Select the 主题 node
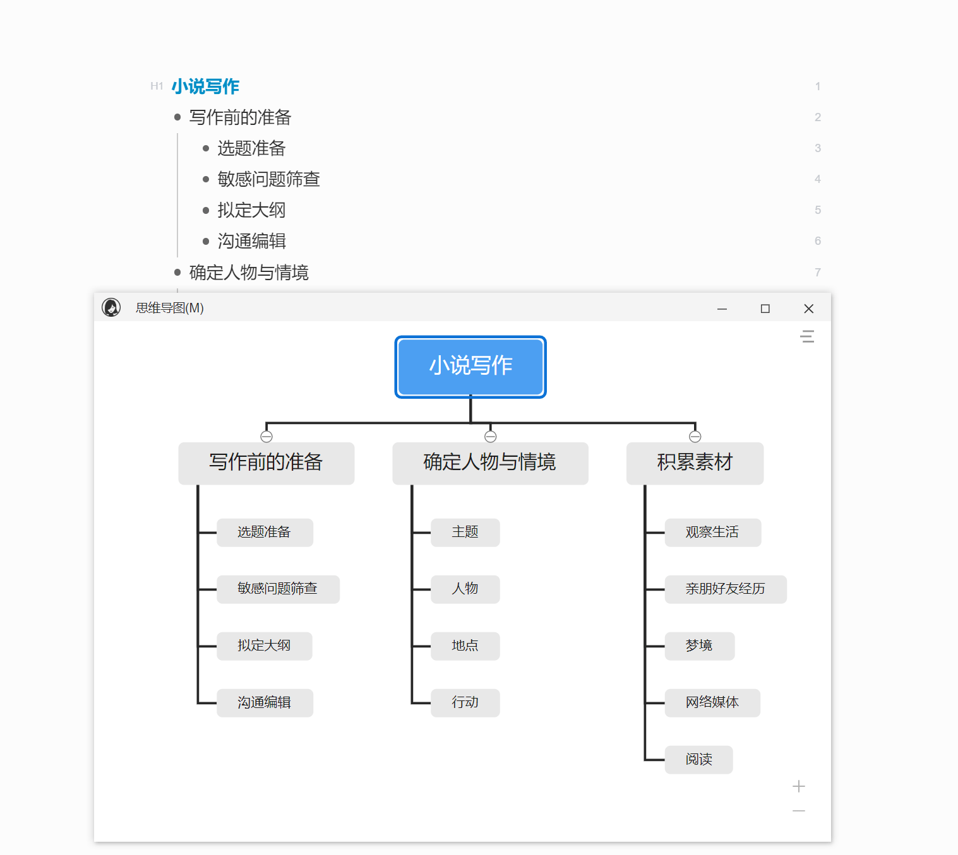The image size is (958, 855). click(465, 533)
